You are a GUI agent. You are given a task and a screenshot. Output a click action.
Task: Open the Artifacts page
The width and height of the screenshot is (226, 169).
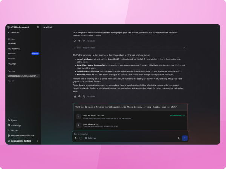(x=11, y=59)
